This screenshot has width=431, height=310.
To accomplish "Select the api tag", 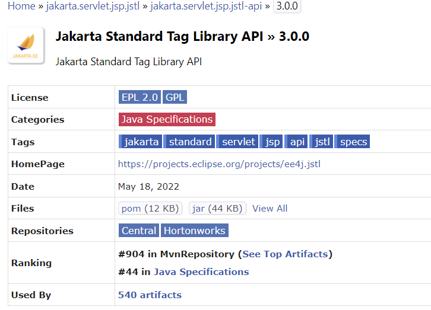I will (x=296, y=142).
